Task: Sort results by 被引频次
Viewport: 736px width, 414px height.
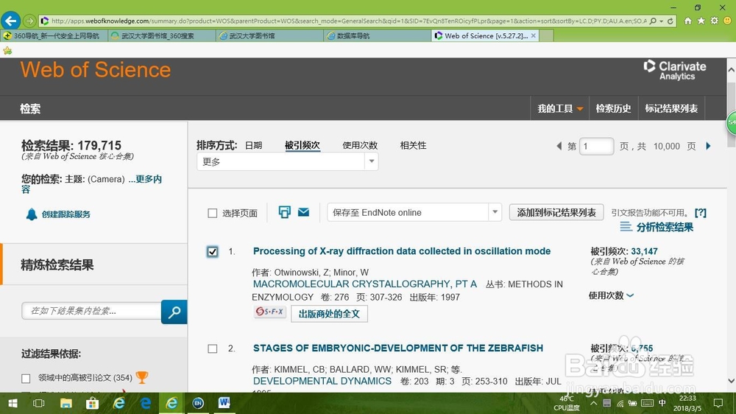Action: tap(302, 145)
